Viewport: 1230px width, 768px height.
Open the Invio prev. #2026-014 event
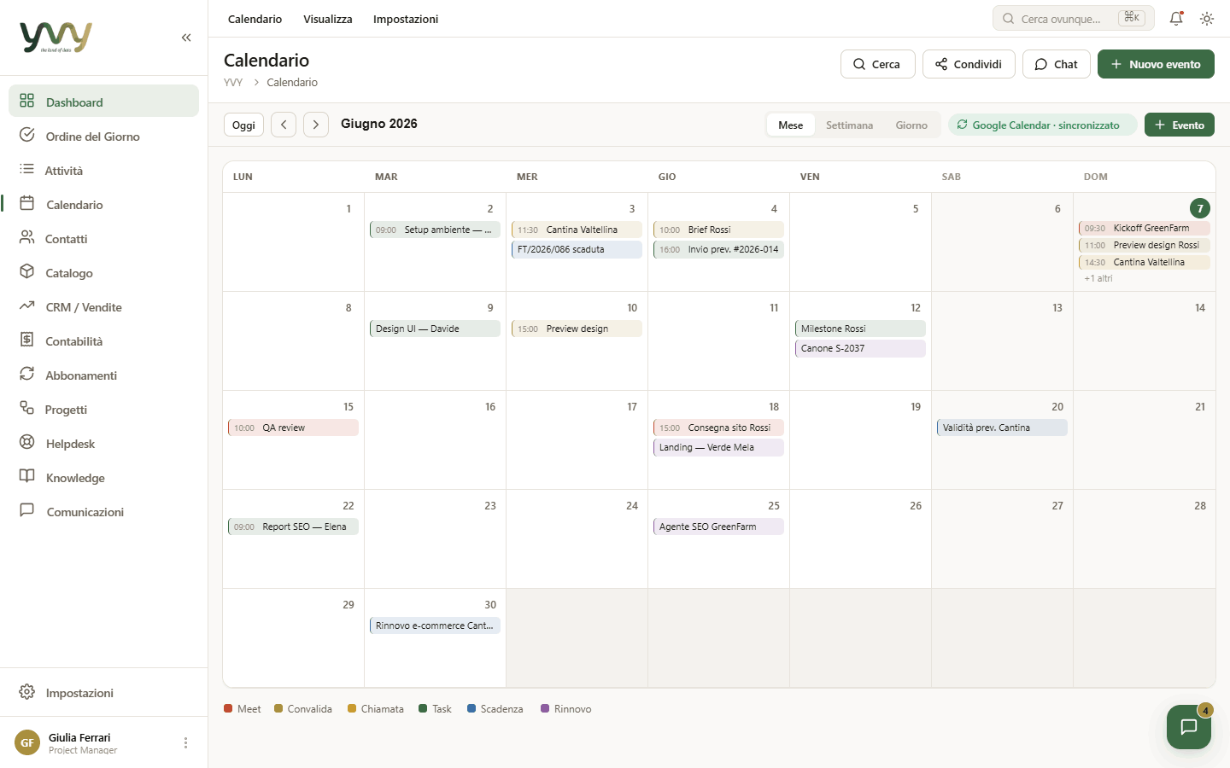point(718,249)
